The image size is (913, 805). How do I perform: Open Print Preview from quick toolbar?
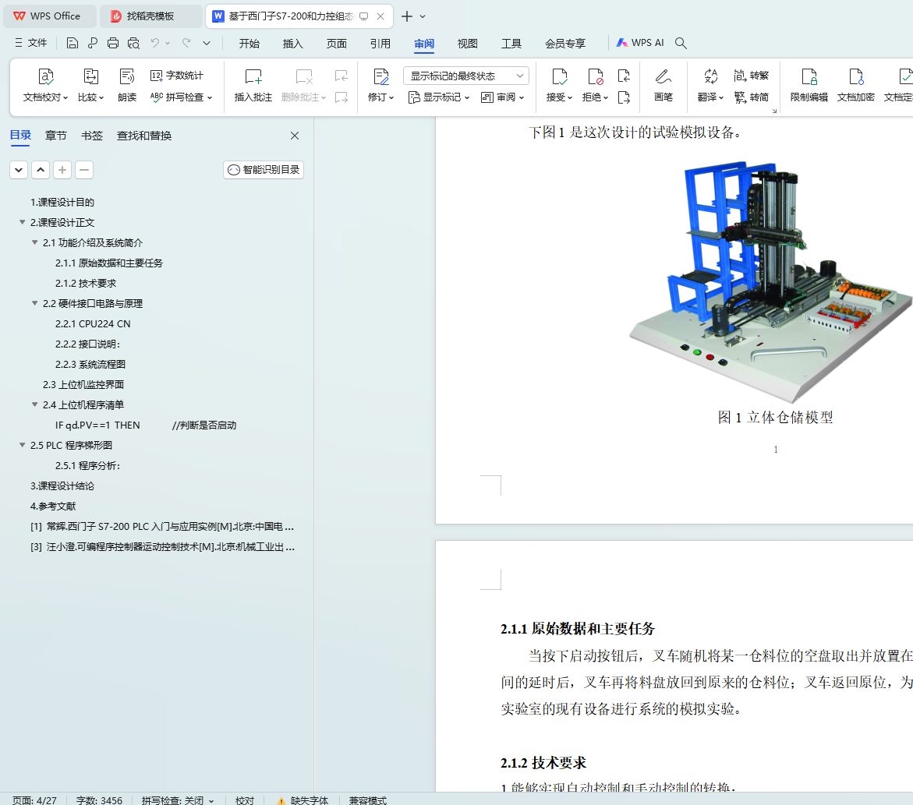133,43
